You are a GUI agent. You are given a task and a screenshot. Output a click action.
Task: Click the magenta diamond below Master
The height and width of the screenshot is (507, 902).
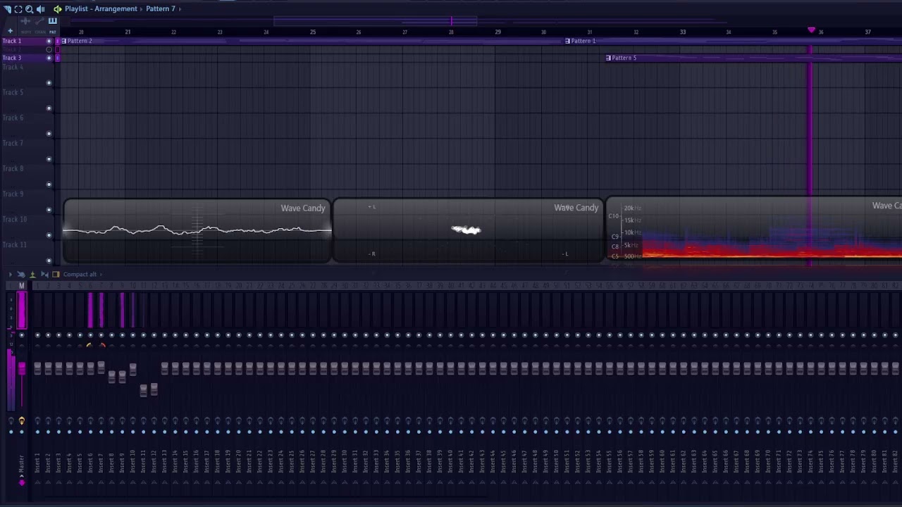pos(21,482)
